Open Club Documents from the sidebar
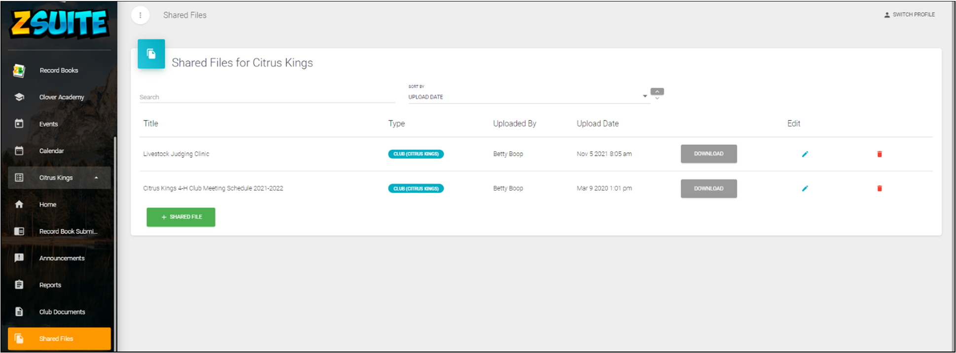 (x=62, y=312)
